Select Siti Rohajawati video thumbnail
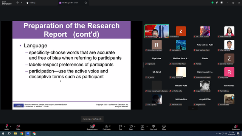 pyautogui.click(x=157, y=31)
